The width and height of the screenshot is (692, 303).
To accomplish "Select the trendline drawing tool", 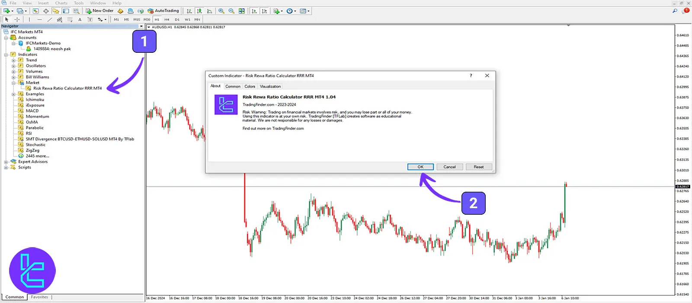I will pyautogui.click(x=50, y=19).
